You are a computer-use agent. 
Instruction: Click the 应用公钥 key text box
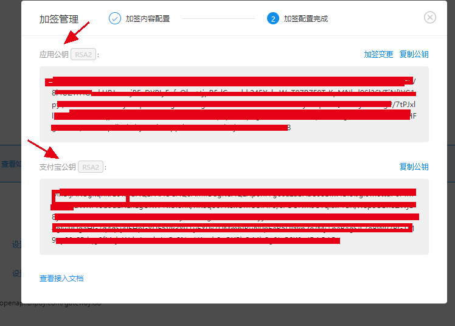tap(234, 105)
